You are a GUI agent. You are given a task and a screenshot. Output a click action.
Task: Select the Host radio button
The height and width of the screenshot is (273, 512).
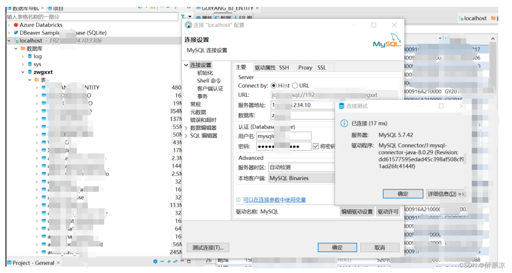pos(274,86)
